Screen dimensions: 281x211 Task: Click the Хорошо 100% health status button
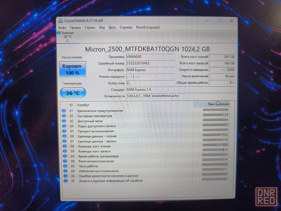72,69
